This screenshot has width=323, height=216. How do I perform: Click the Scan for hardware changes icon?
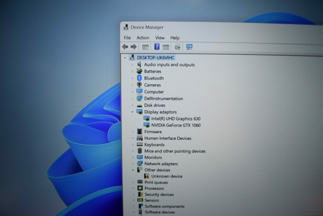pyautogui.click(x=189, y=47)
